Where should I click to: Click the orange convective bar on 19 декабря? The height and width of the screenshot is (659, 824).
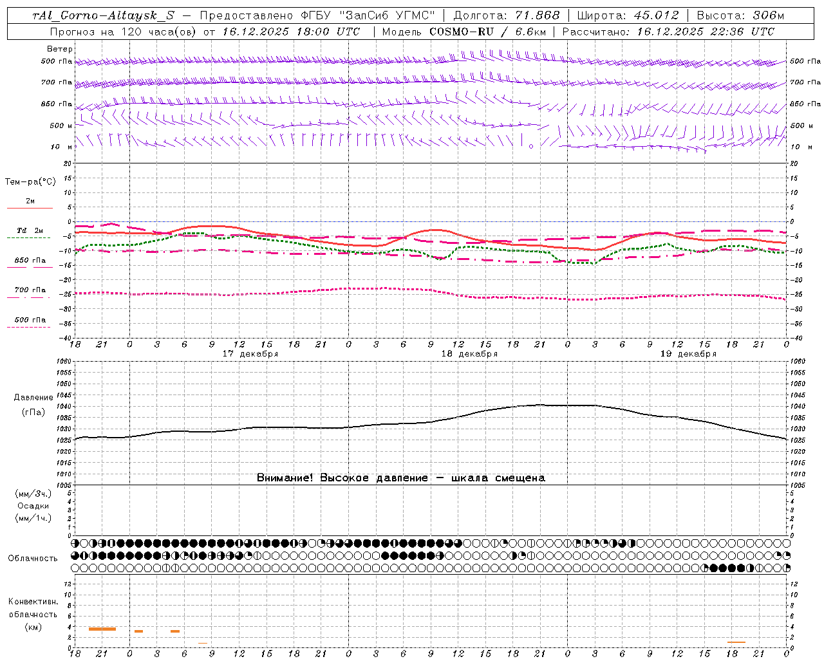736,642
